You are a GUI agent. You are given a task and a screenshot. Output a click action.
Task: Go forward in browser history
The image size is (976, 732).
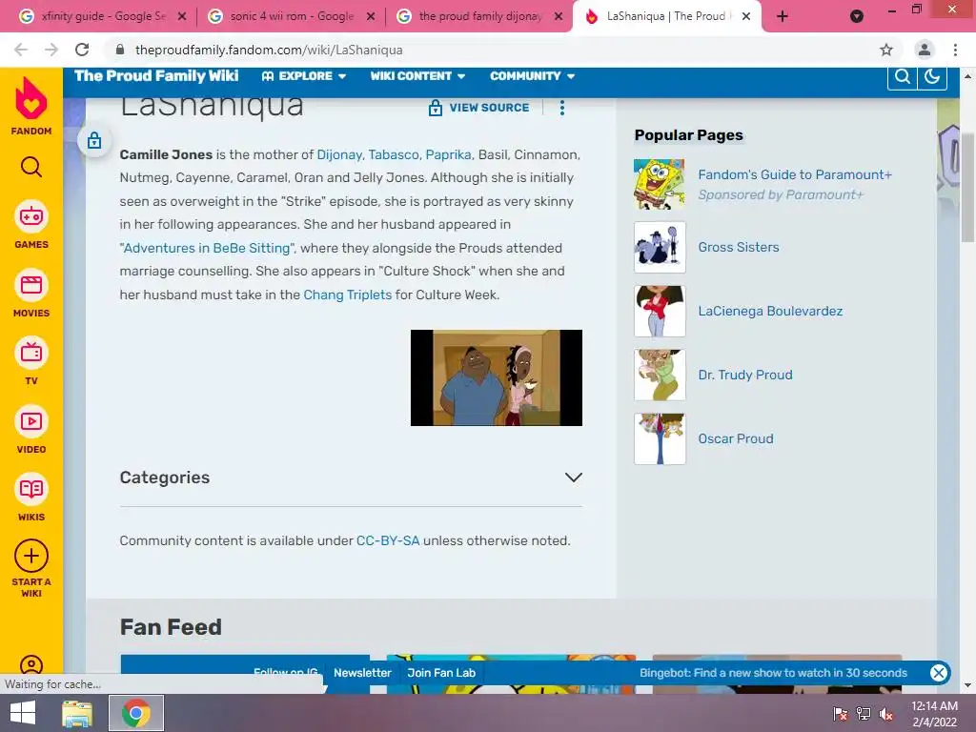coord(51,50)
